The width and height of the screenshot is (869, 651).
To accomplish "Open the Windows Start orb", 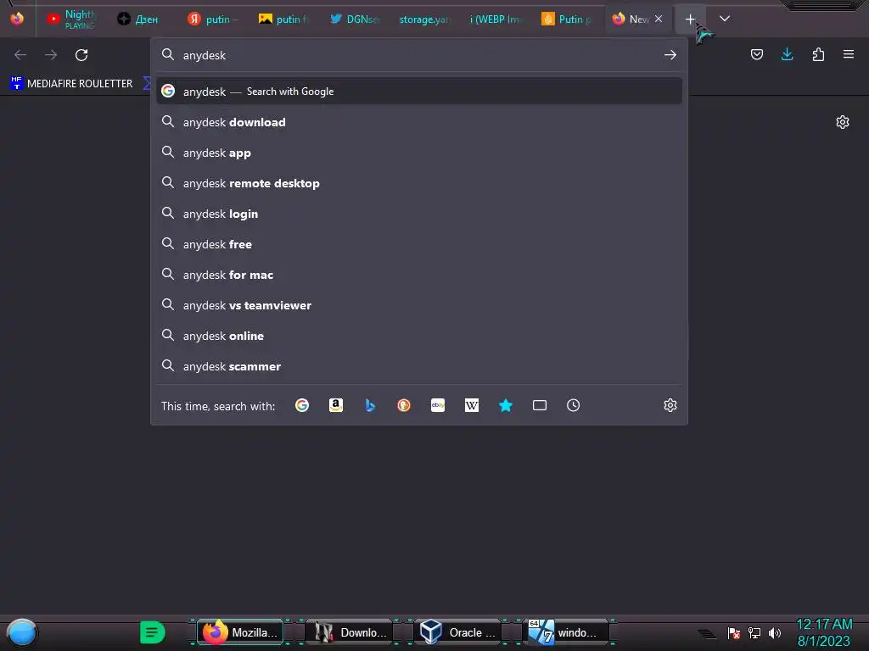I will [22, 632].
